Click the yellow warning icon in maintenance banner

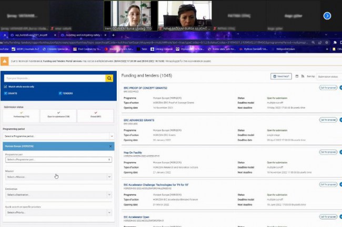(5, 61)
